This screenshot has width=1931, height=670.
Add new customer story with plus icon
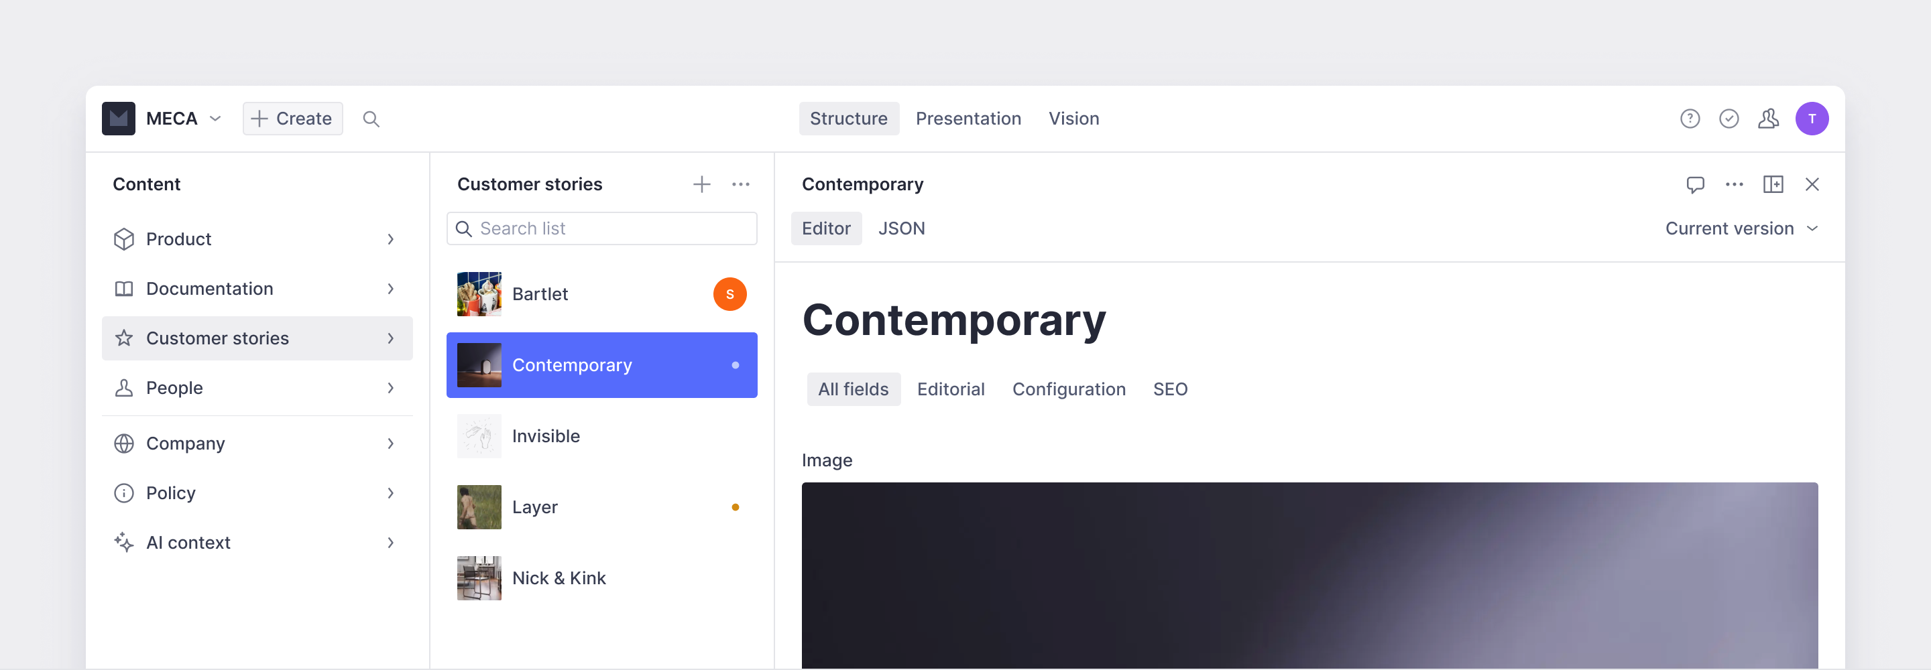(x=701, y=184)
